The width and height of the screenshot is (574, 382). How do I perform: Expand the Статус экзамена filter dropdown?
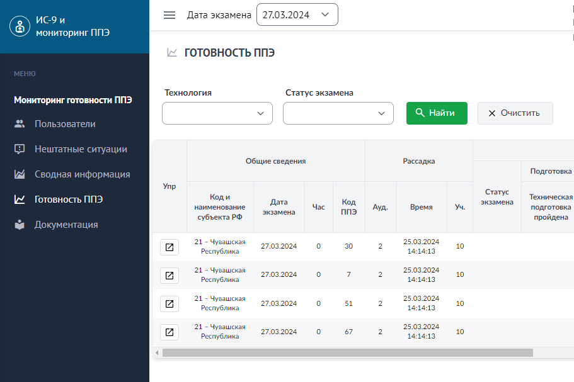pos(338,113)
